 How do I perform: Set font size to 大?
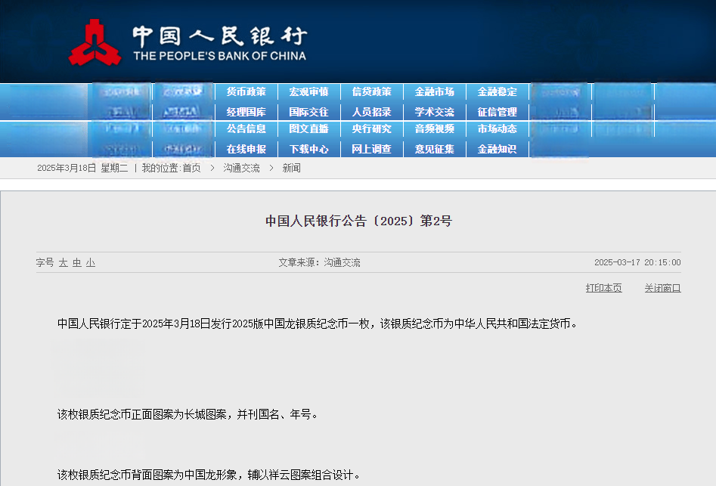click(x=63, y=262)
